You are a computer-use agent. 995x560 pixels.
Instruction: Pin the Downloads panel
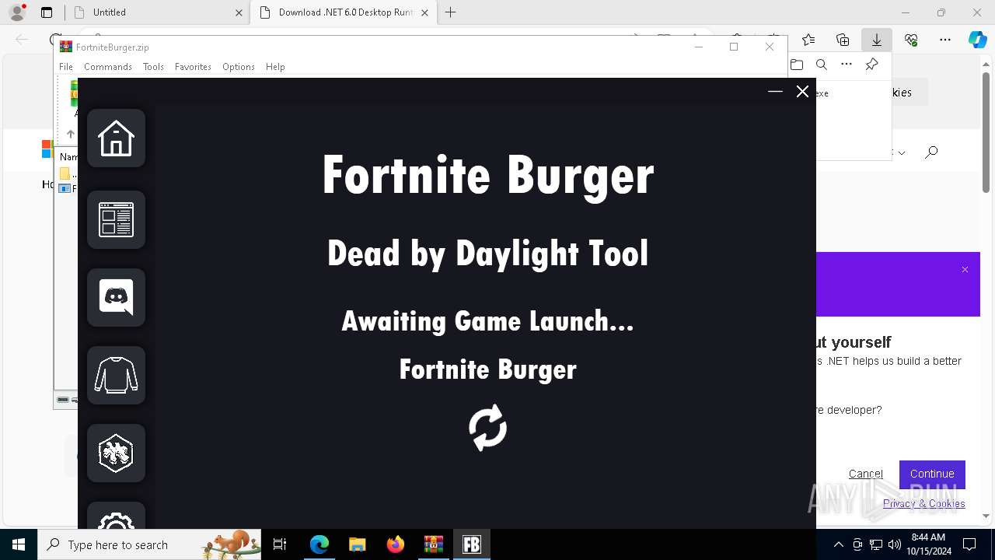(871, 65)
